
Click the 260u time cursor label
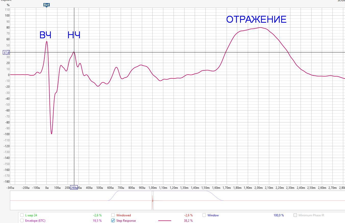(74, 188)
